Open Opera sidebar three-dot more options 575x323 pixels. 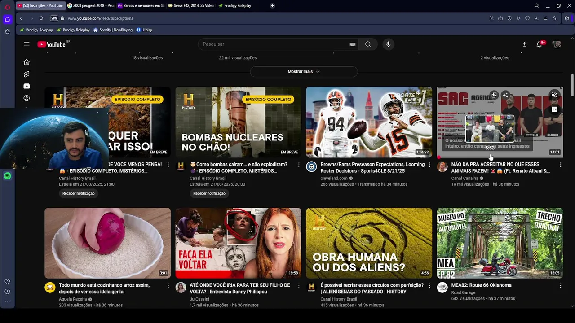(7, 301)
